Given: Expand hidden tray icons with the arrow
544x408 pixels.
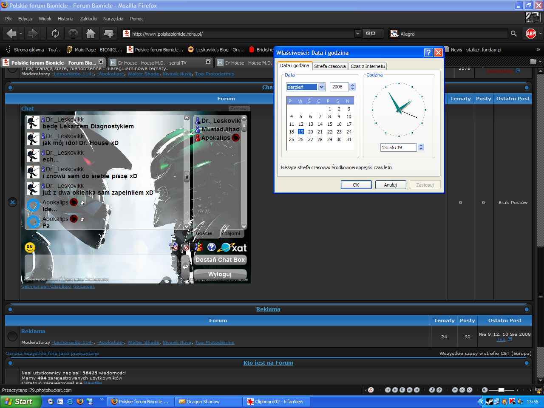Looking at the screenshot, I should point(481,401).
